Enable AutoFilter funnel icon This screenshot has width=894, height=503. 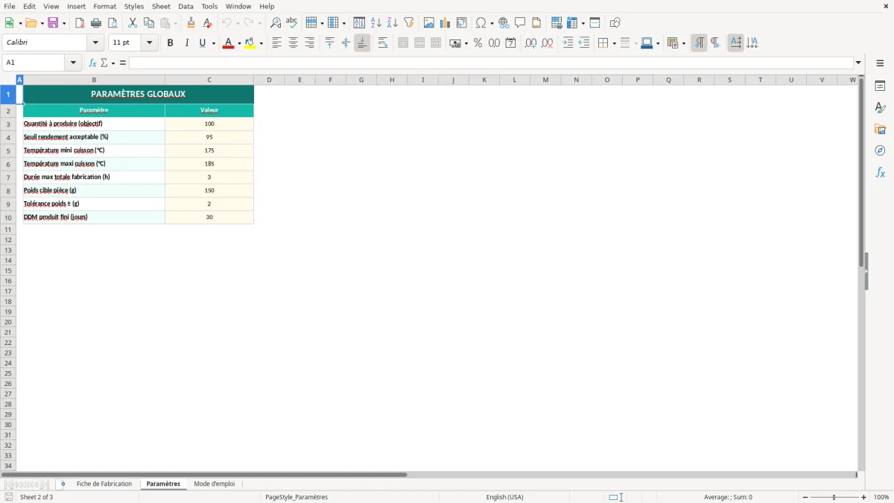pos(409,23)
